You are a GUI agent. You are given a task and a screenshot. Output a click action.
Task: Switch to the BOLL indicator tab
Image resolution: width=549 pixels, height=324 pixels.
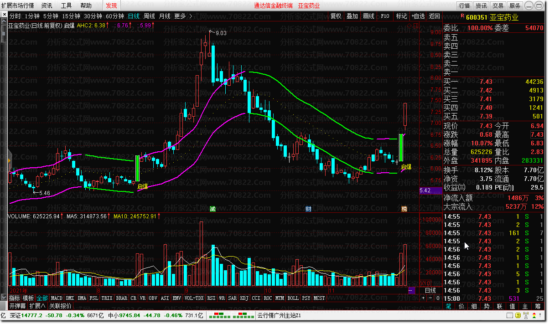point(293,298)
